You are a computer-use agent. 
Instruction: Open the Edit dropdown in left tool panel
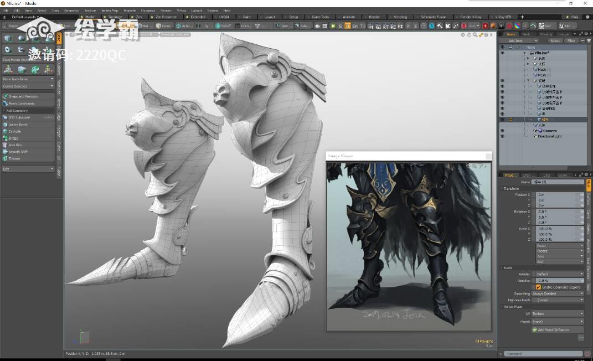(28, 169)
